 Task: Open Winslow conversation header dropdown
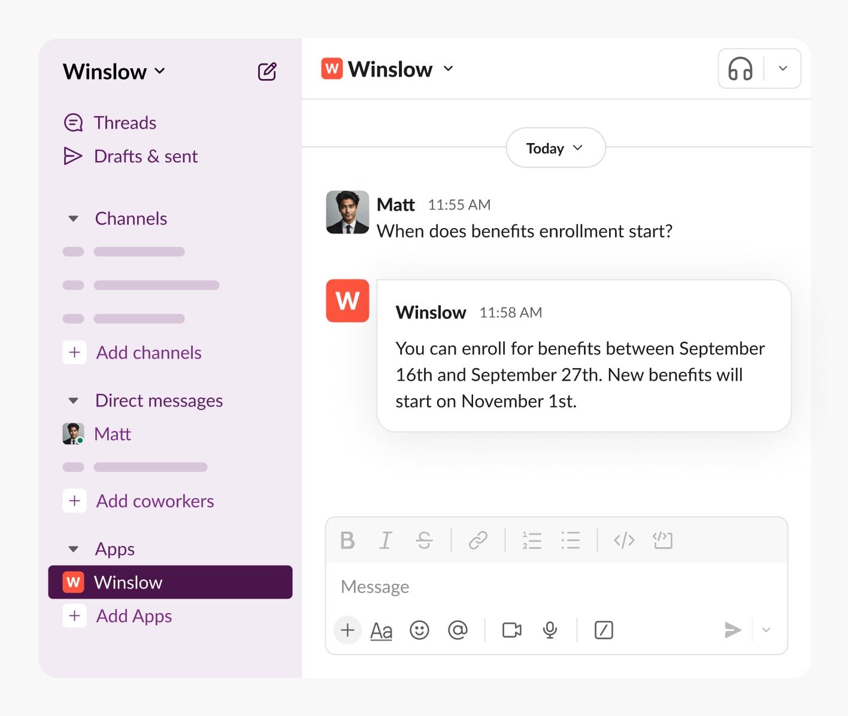coord(448,69)
